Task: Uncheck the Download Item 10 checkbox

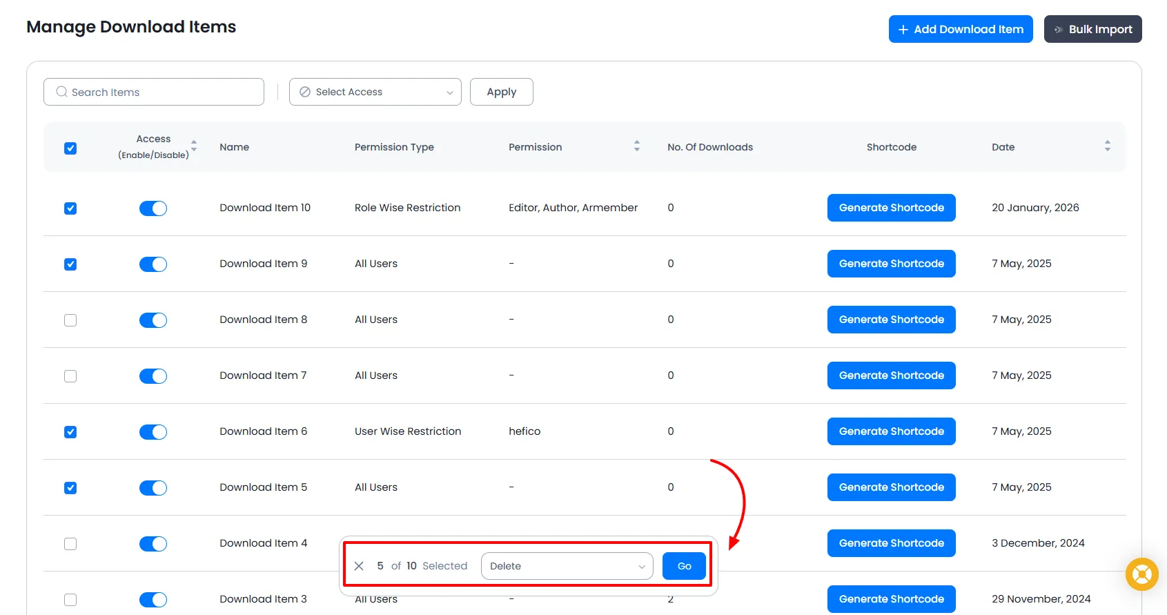Action: tap(70, 208)
